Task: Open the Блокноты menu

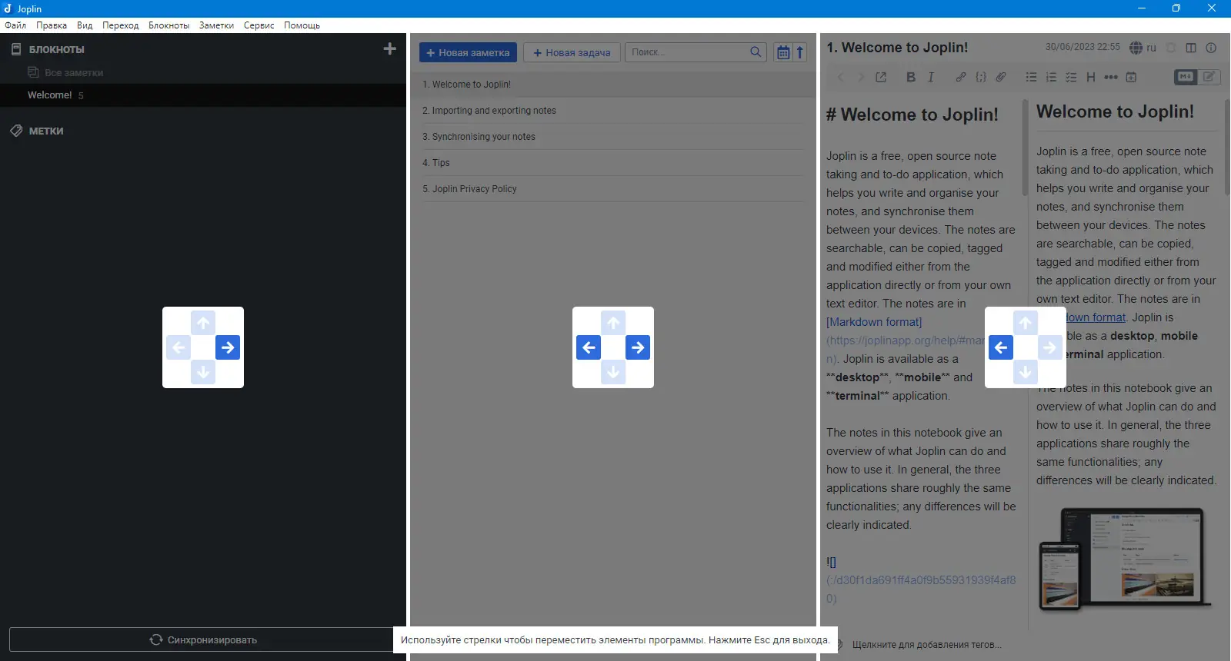Action: pyautogui.click(x=169, y=25)
